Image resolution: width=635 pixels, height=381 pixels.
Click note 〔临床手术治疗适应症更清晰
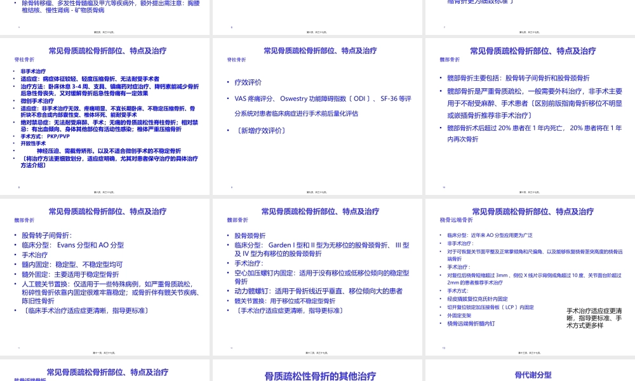click(86, 311)
